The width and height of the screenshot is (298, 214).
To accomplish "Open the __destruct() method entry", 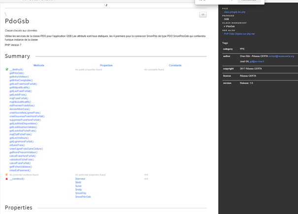I will [x=16, y=70].
